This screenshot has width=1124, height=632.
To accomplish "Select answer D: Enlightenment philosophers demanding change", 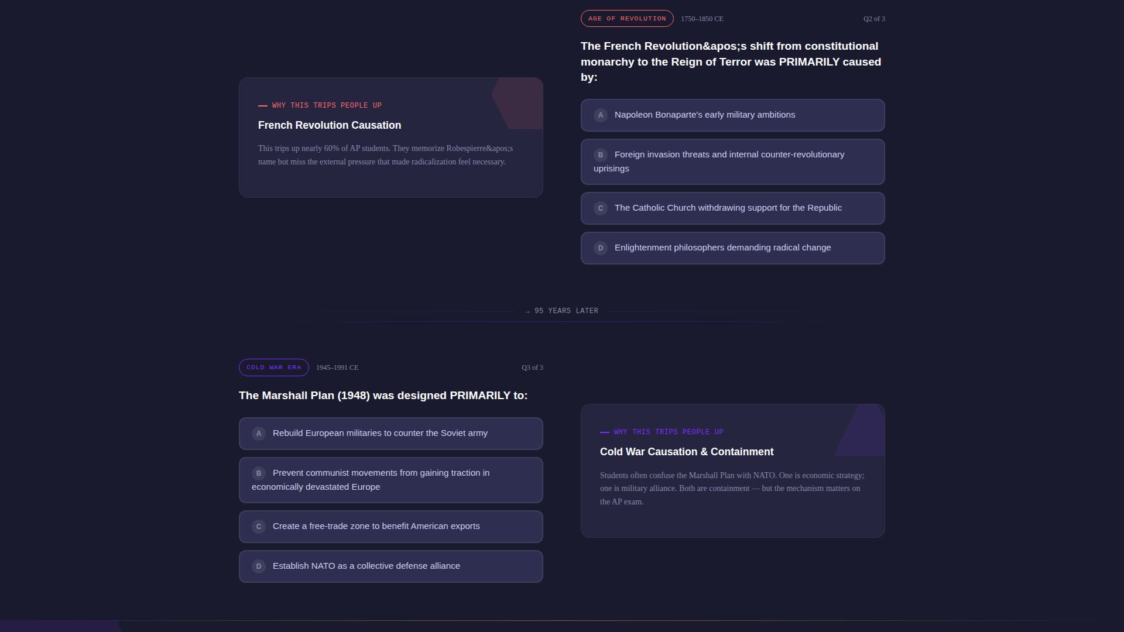I will (732, 248).
